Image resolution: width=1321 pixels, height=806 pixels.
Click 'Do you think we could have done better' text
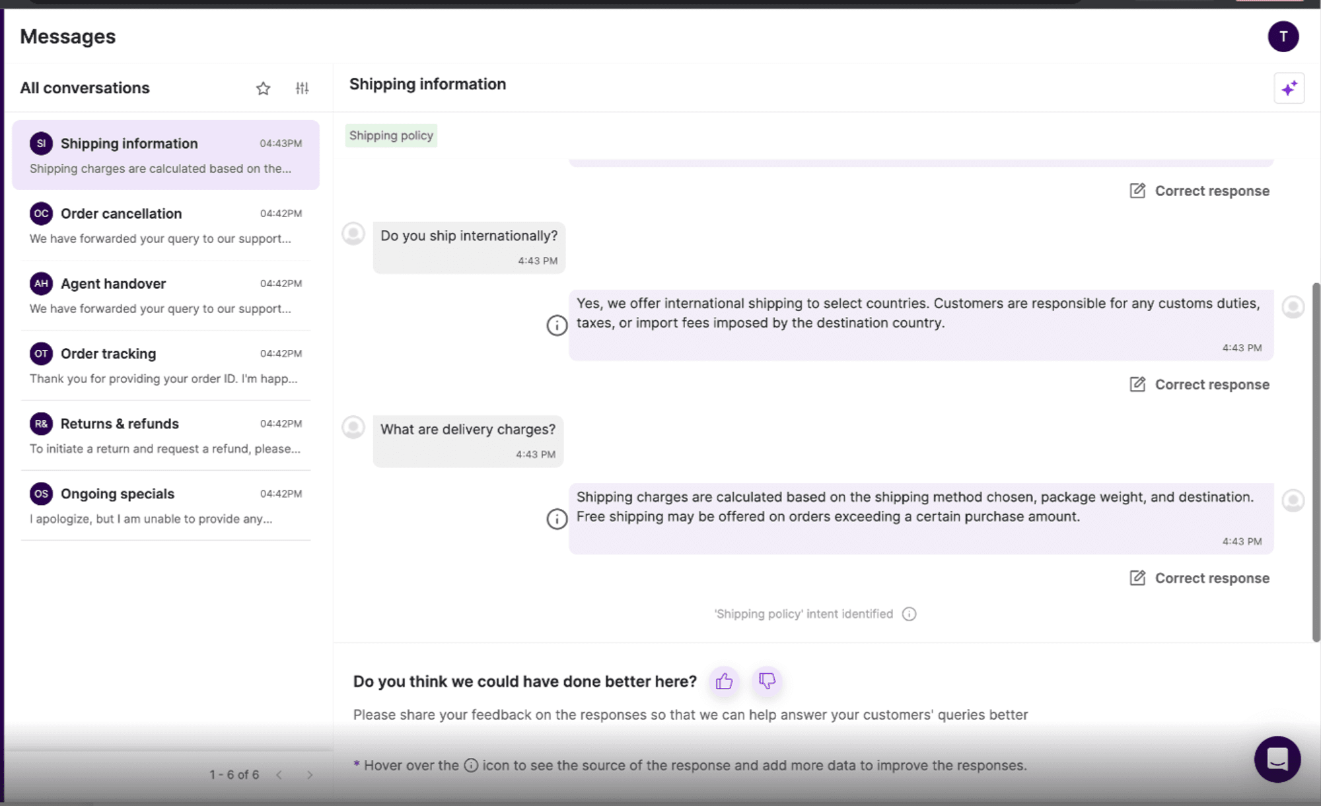(524, 681)
